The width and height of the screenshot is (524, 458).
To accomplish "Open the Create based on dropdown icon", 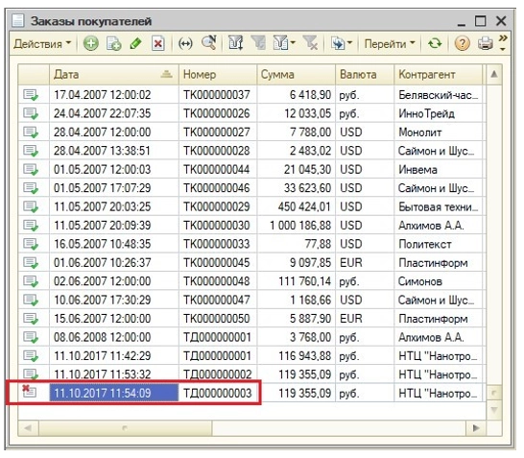I will pos(342,43).
